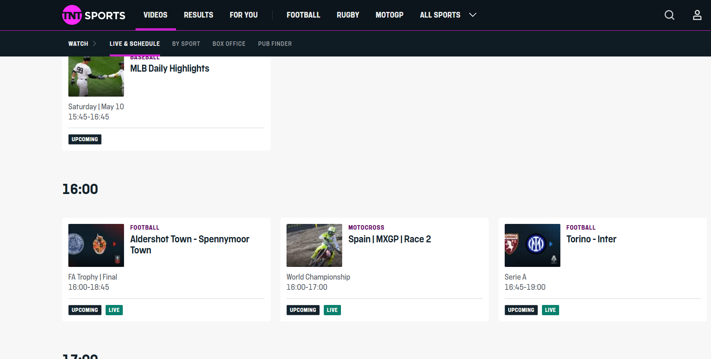This screenshot has width=711, height=359.
Task: Expand the All Sports chevron
Action: tap(473, 15)
